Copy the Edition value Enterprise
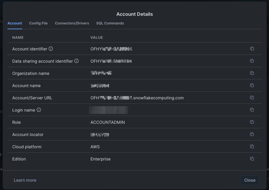 pos(252,159)
